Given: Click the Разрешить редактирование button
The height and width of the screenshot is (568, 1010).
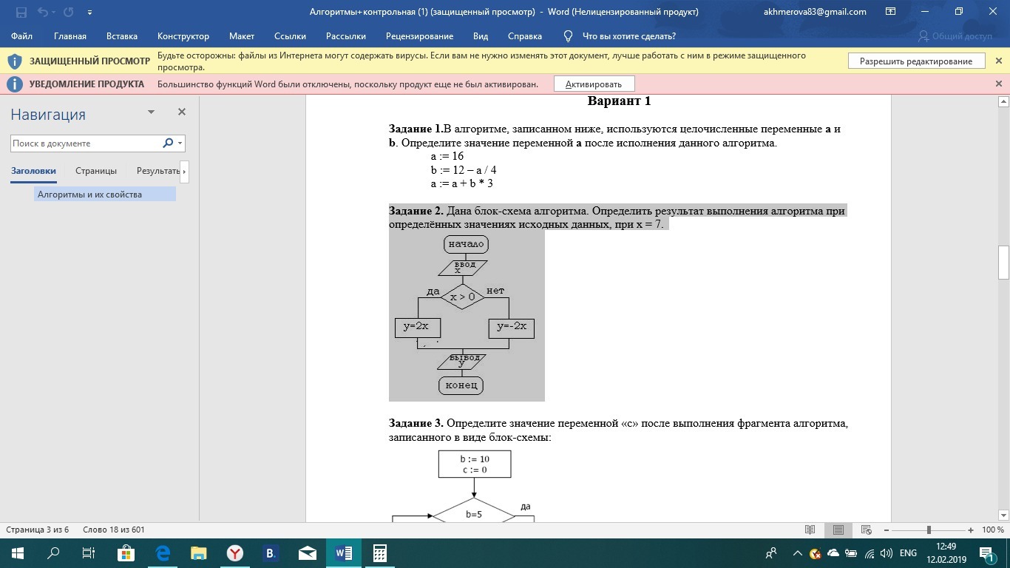Looking at the screenshot, I should (916, 61).
